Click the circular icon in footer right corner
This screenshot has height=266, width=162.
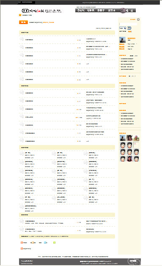(134, 261)
